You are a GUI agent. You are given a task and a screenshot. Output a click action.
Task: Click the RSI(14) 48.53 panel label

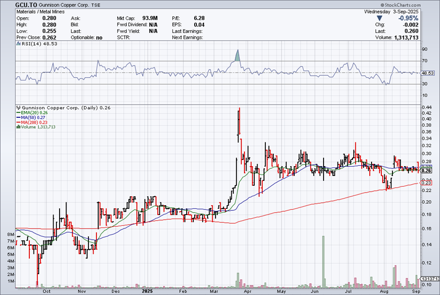coord(39,44)
